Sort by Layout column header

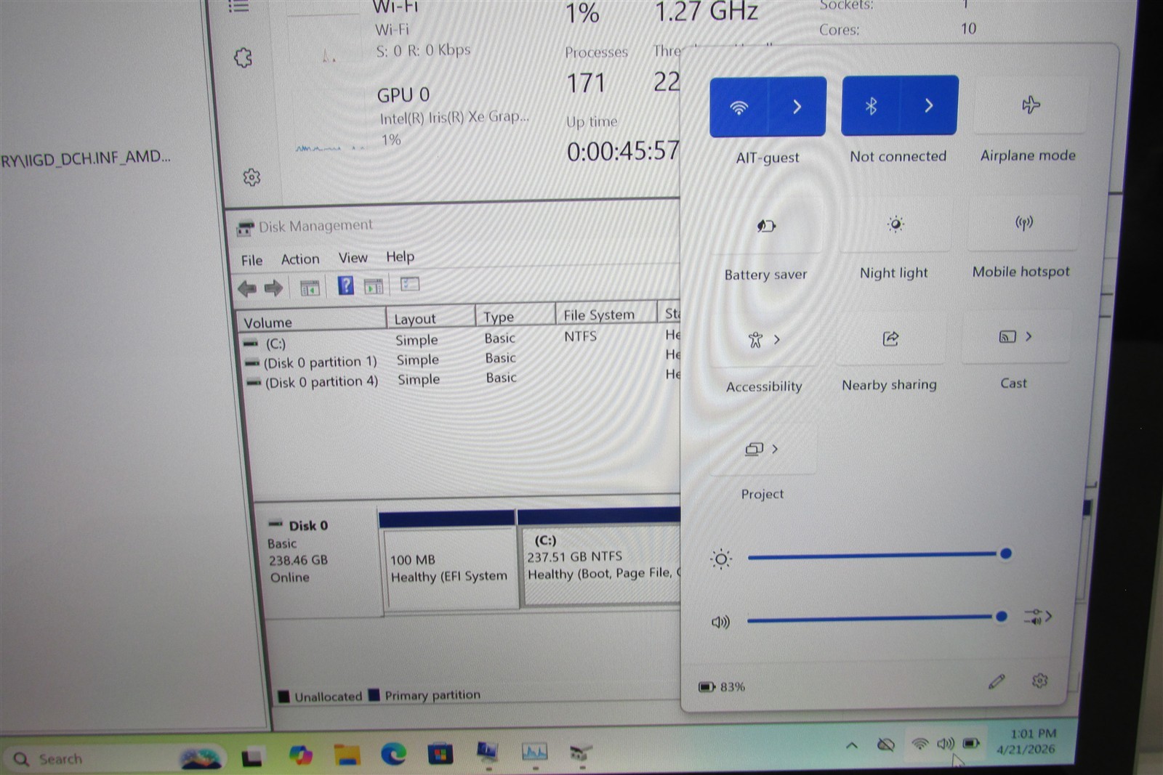point(430,318)
